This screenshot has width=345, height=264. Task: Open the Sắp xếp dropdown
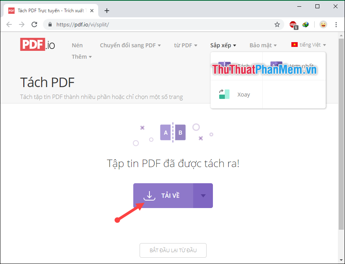[x=223, y=45]
